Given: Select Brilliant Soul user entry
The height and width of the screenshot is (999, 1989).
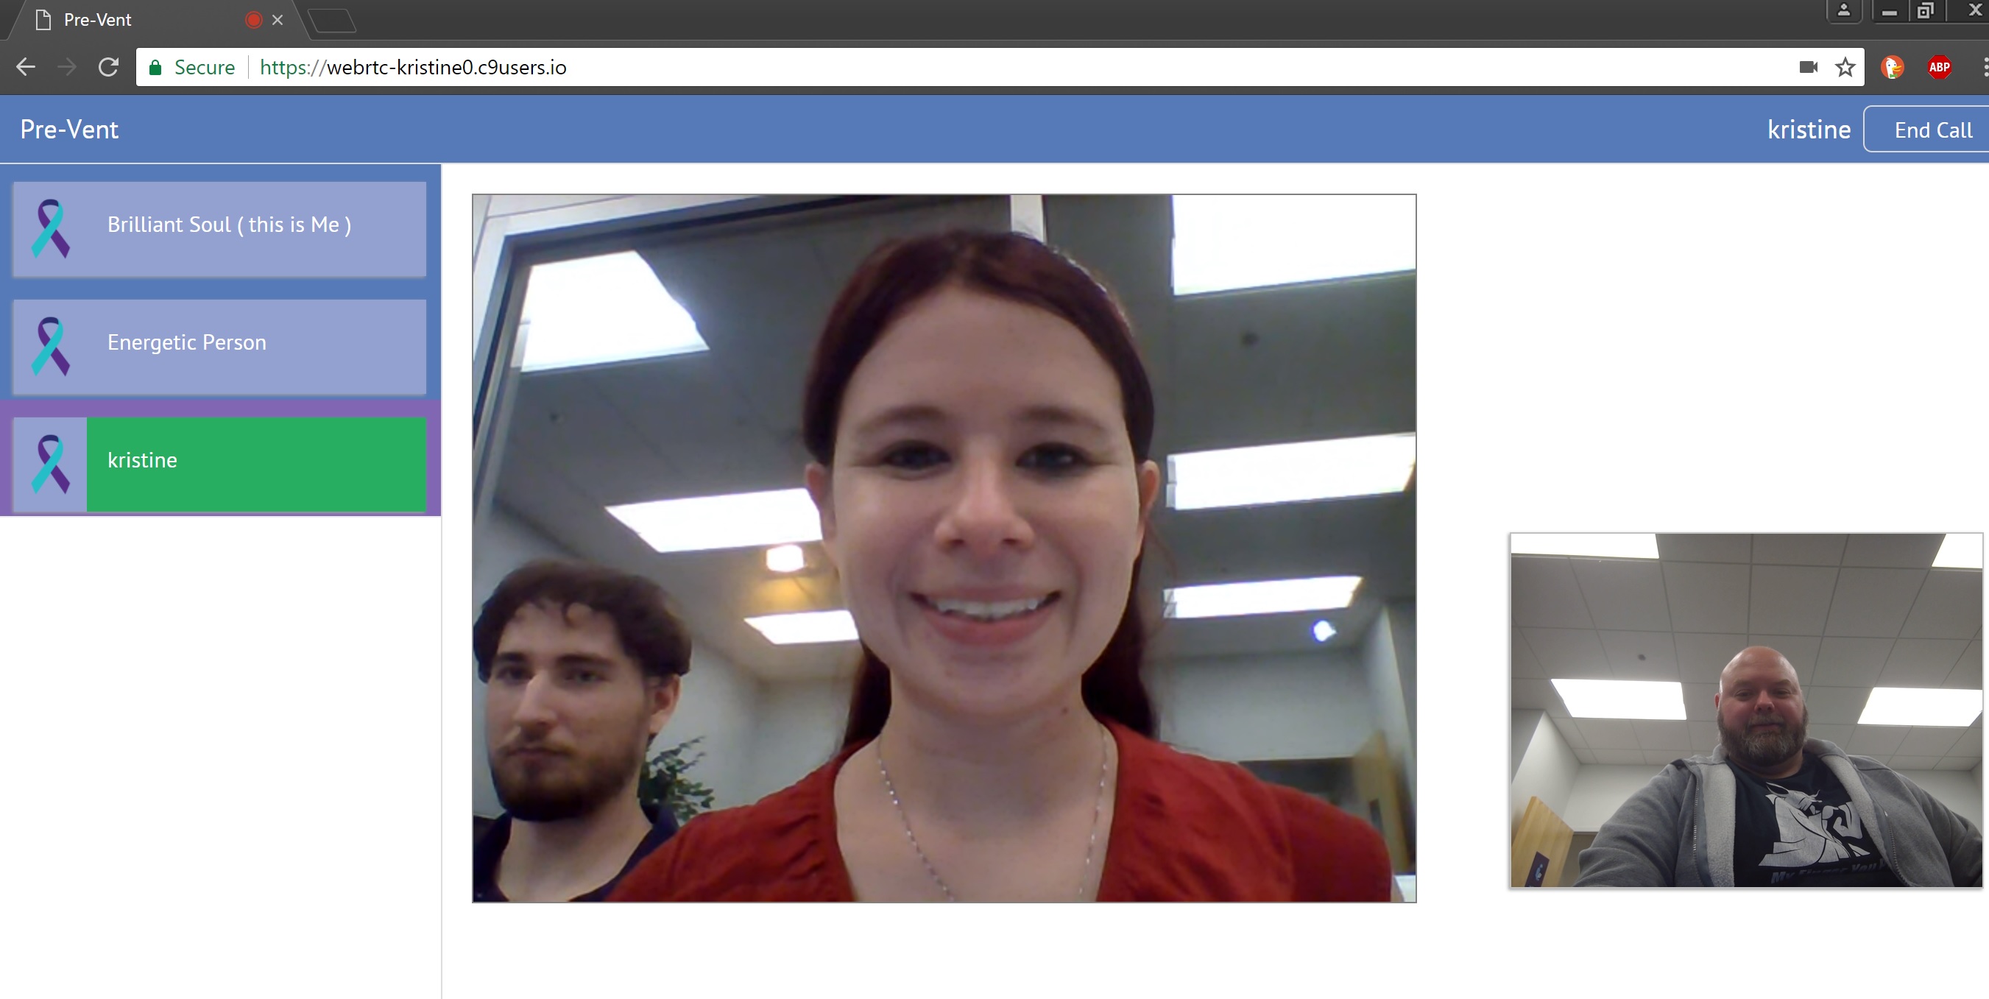Looking at the screenshot, I should 228,225.
